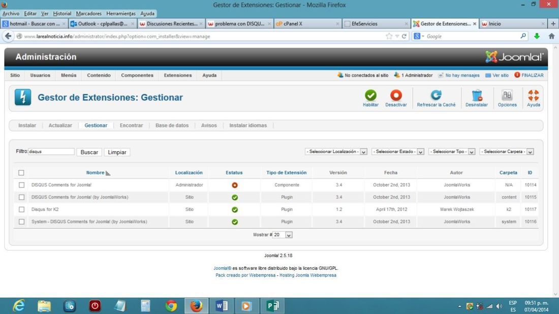Screen dimensions: 559x314
Task: Check the box for System - DISQUS Comments
Action: pos(21,222)
